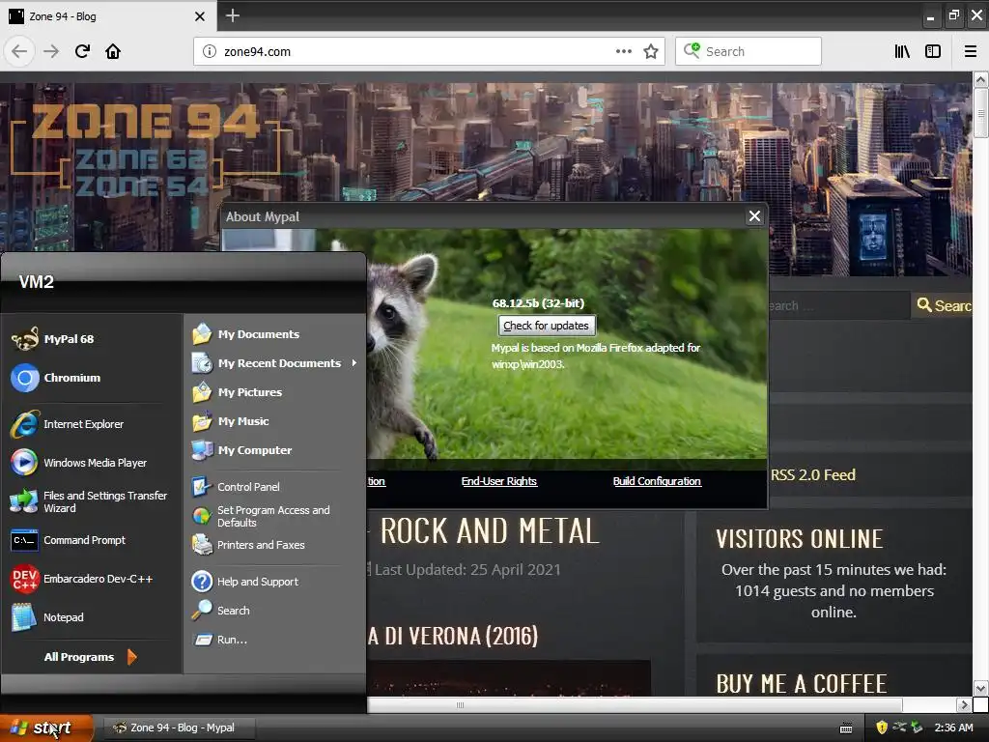Click Check for updates button
The width and height of the screenshot is (989, 742).
tap(547, 326)
